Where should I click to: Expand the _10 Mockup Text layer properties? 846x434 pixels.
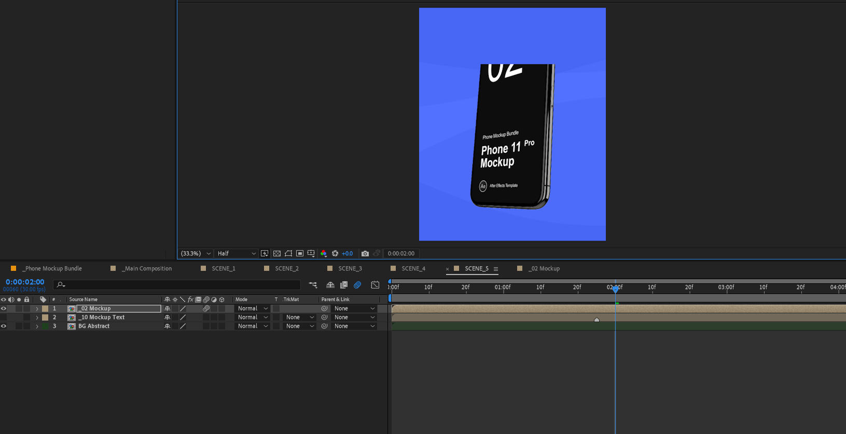coord(37,317)
